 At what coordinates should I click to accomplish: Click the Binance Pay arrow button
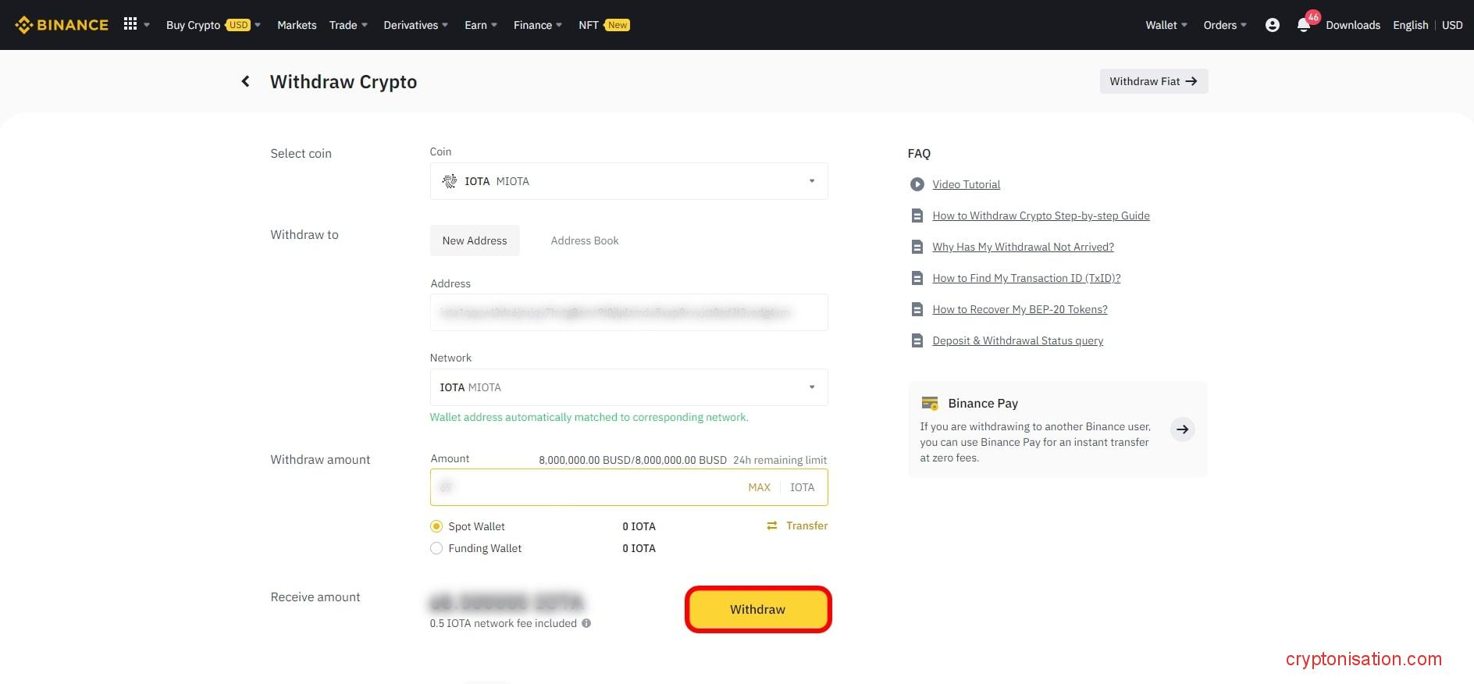coord(1183,429)
